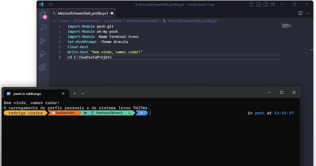Screen dimensions: 316x166
Task: Click the PowerShell icon in terminal tab
Action: [9, 94]
